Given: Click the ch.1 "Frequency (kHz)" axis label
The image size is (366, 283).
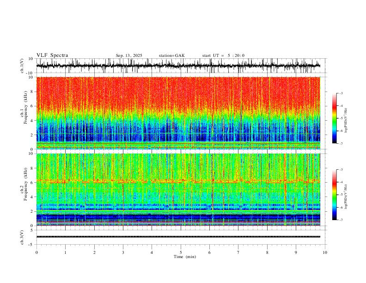Looking at the screenshot, I should click(25, 107).
